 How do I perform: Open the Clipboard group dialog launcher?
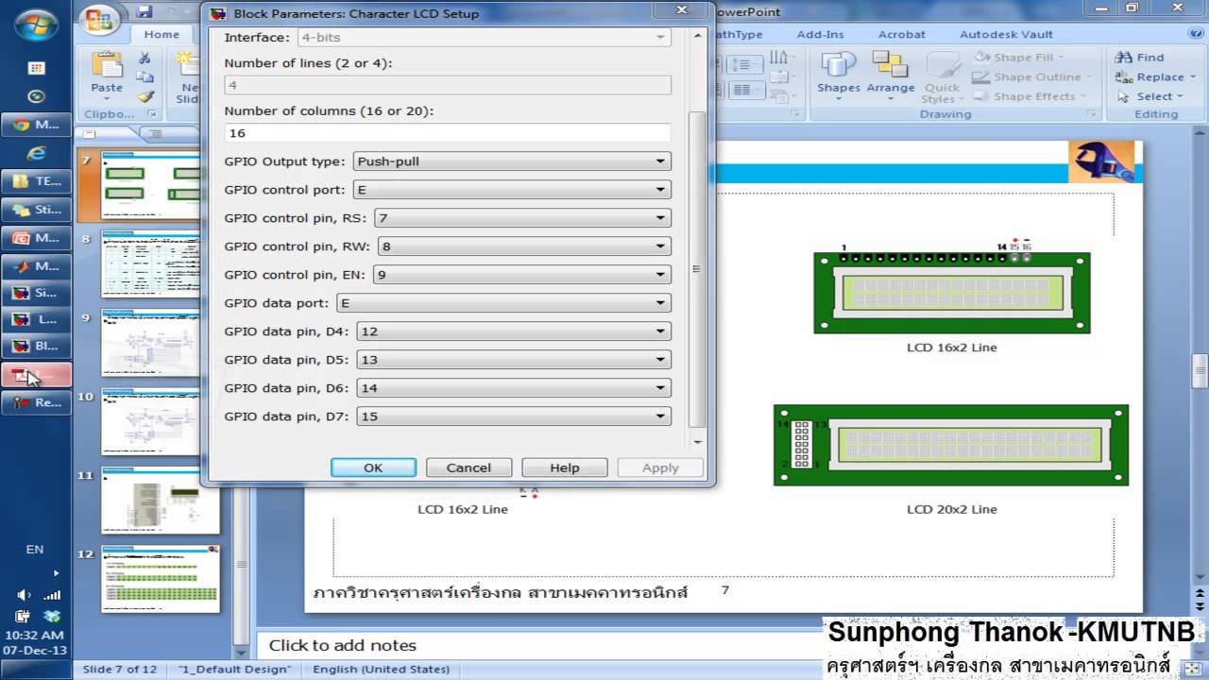click(x=151, y=114)
